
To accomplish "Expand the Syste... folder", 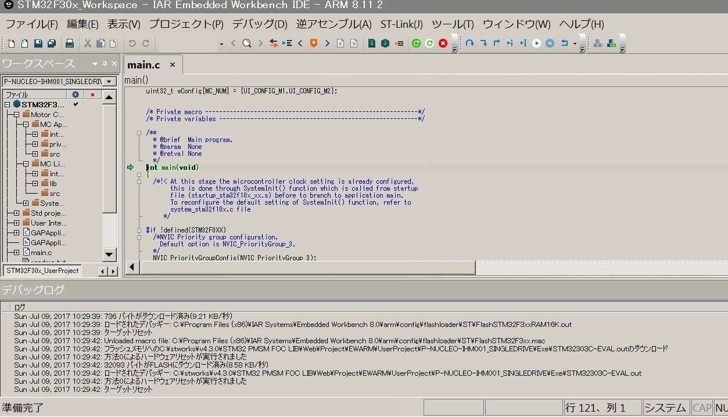I will [x=26, y=203].
